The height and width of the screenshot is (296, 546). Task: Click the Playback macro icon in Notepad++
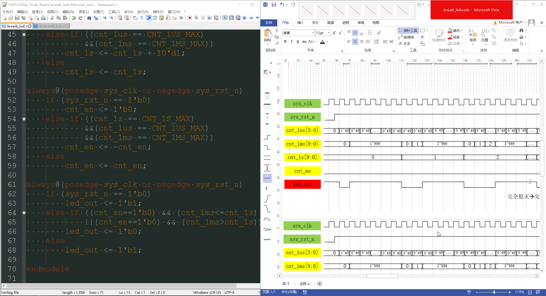coord(203,18)
